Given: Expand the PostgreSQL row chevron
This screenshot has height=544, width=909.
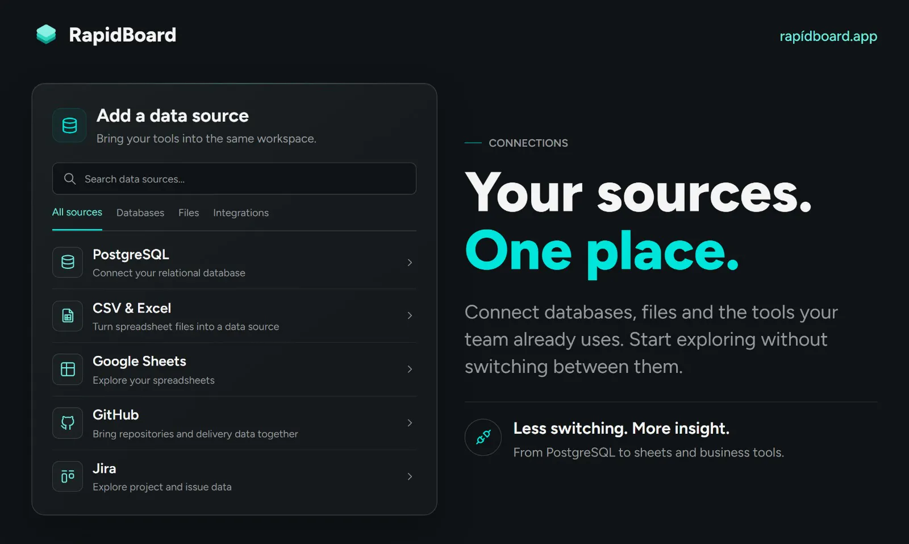Looking at the screenshot, I should click(x=410, y=263).
